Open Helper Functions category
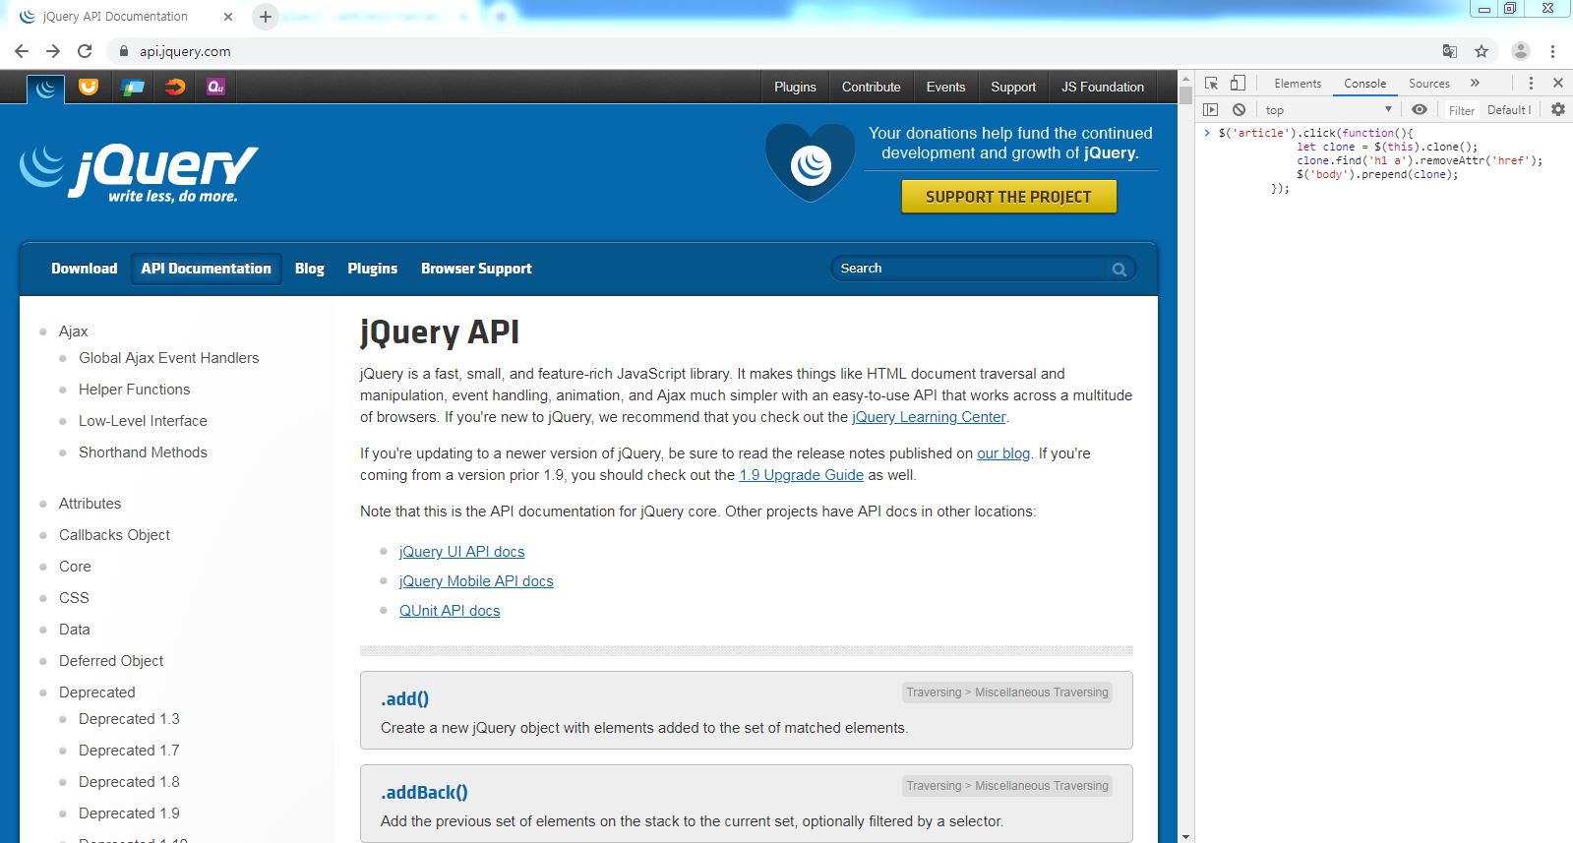This screenshot has width=1573, height=843. 135,390
